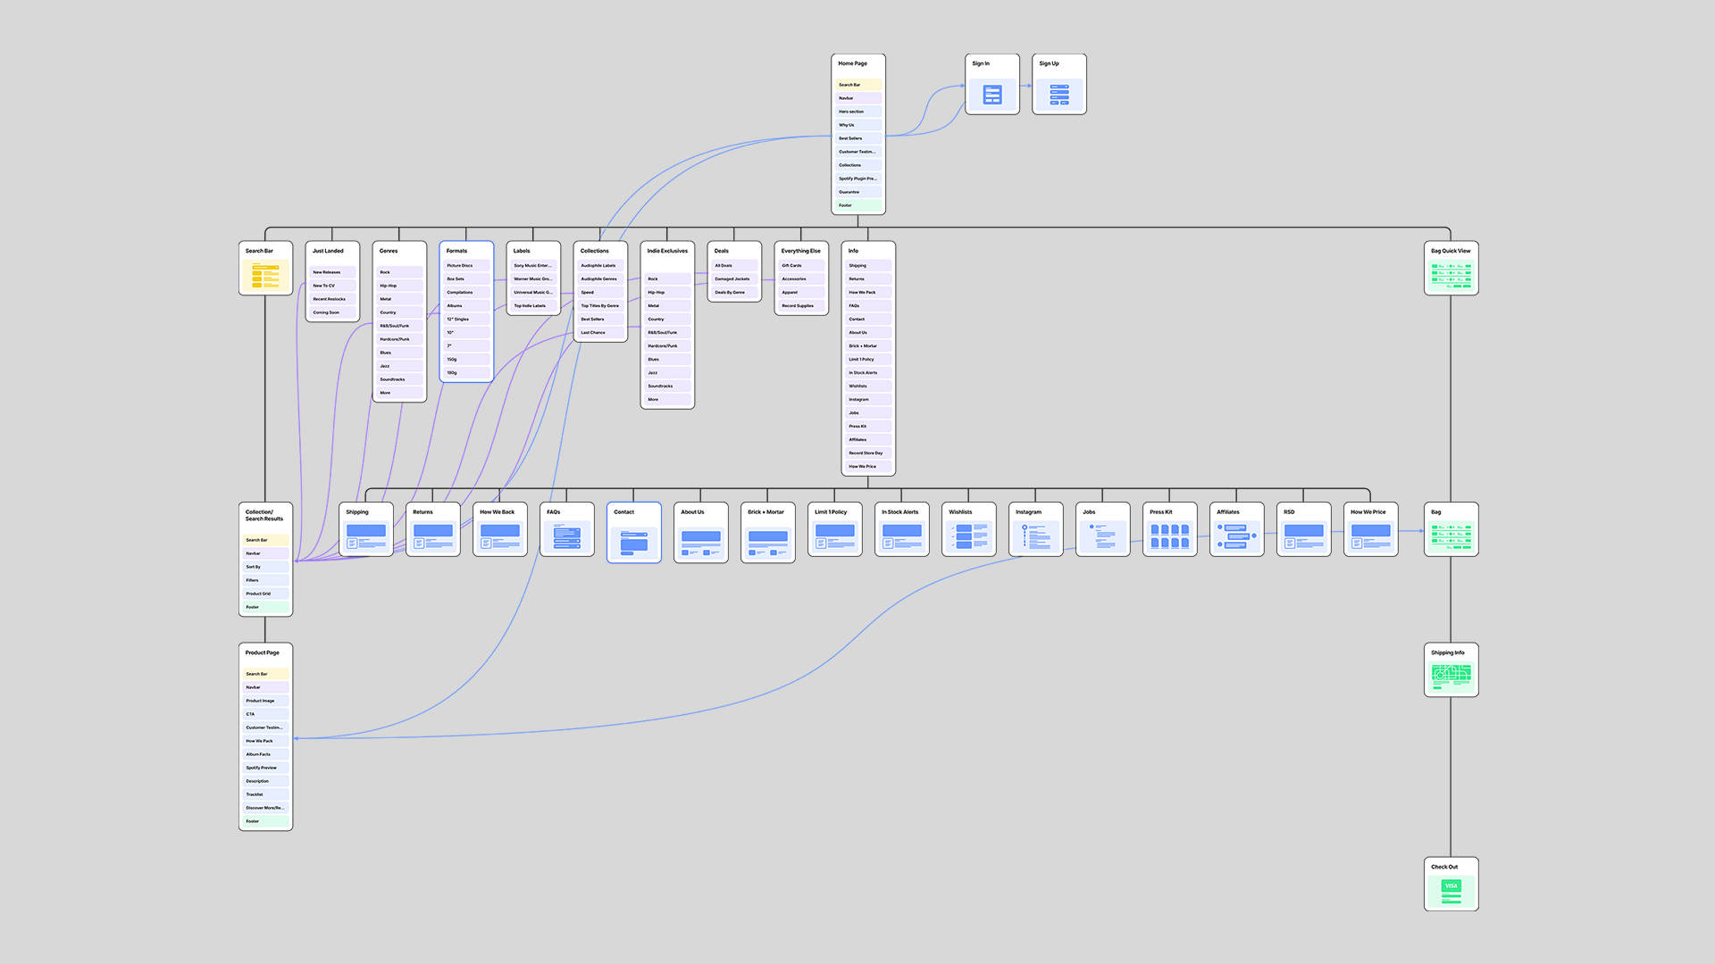Screen dimensions: 1715x964
Task: Click Top Indie Labels in Labels card
Action: tap(533, 306)
